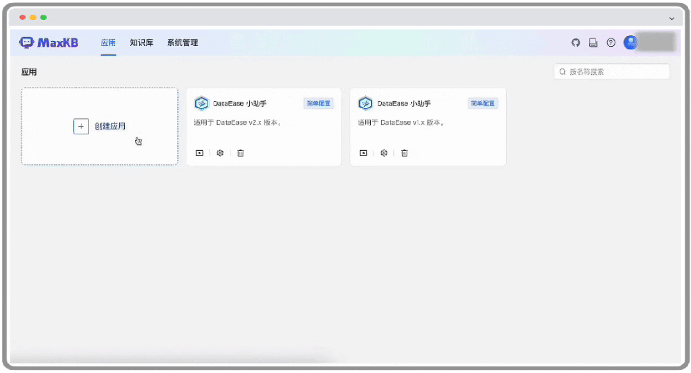This screenshot has width=691, height=373.
Task: Click the search magnifier icon
Action: [562, 72]
